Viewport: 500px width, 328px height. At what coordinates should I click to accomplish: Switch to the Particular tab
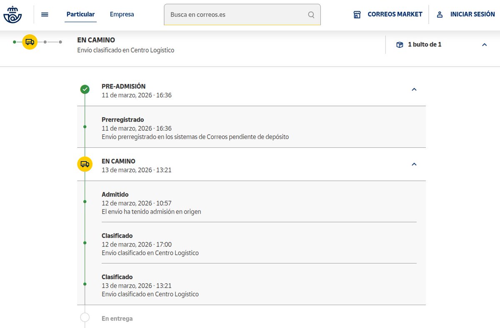pyautogui.click(x=81, y=14)
